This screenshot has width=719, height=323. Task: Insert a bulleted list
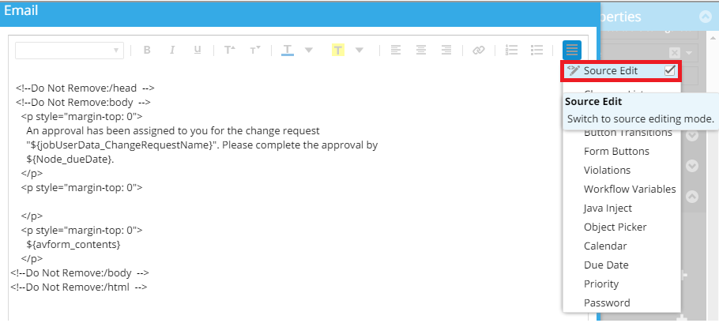click(x=536, y=50)
